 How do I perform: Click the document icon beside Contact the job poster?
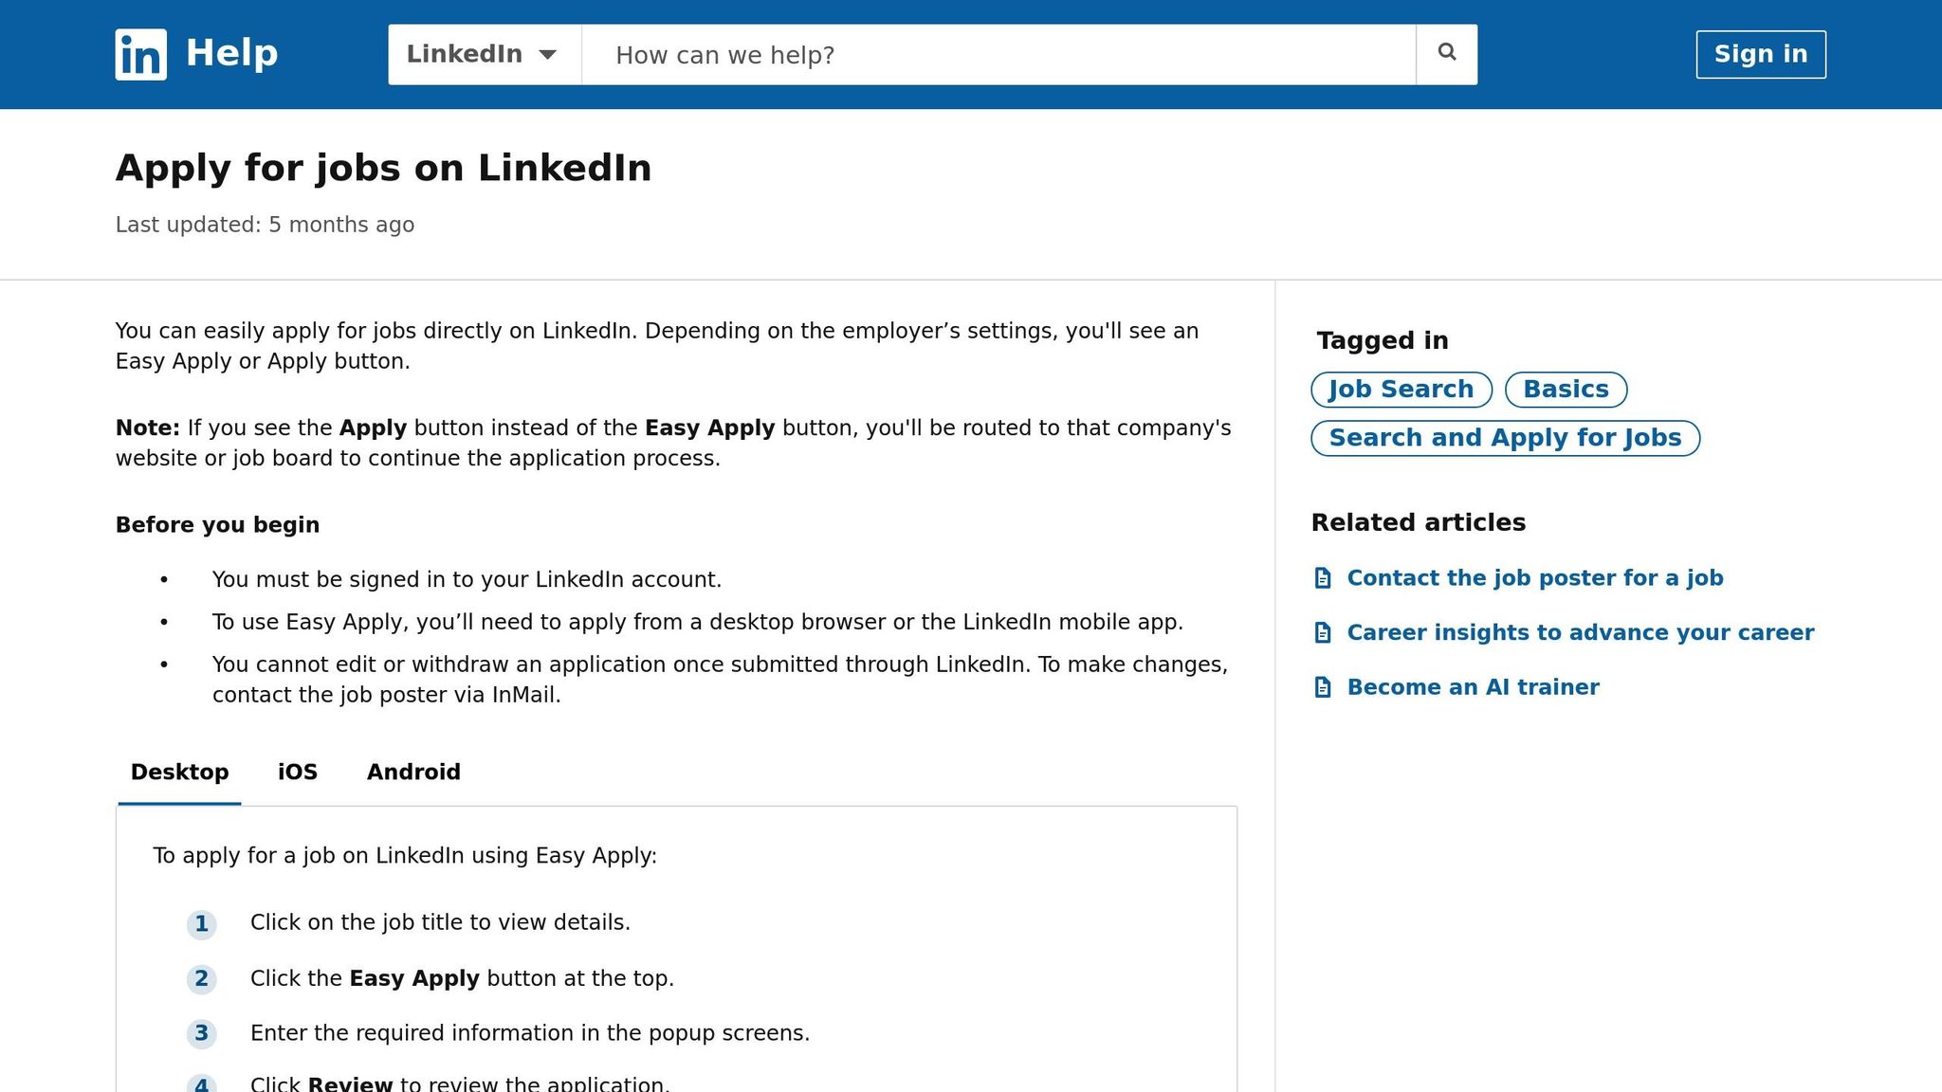(x=1324, y=577)
